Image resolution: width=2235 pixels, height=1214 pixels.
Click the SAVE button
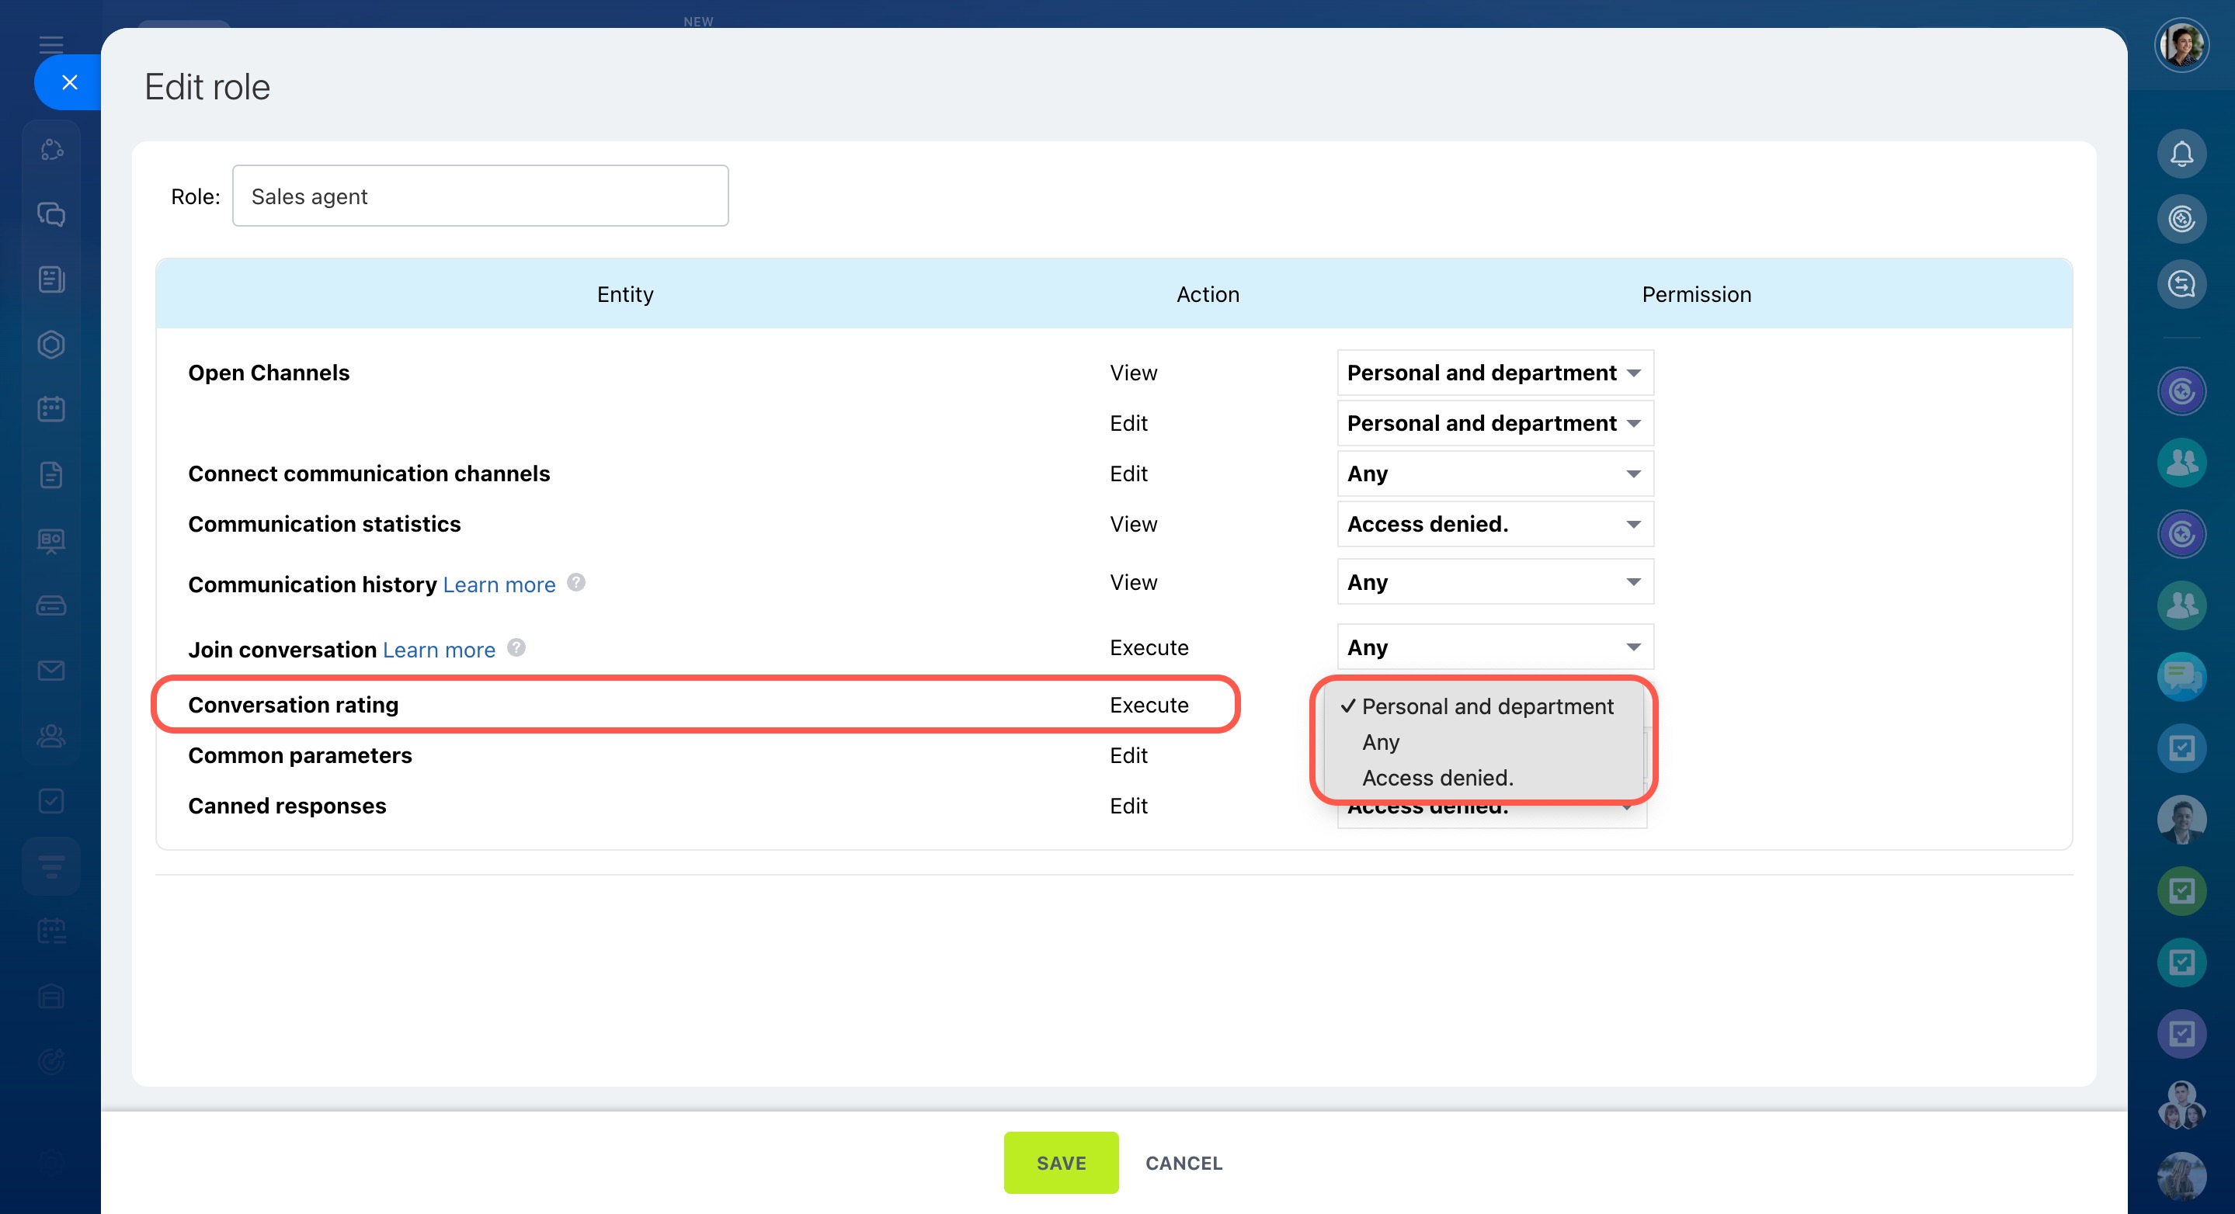click(1060, 1163)
